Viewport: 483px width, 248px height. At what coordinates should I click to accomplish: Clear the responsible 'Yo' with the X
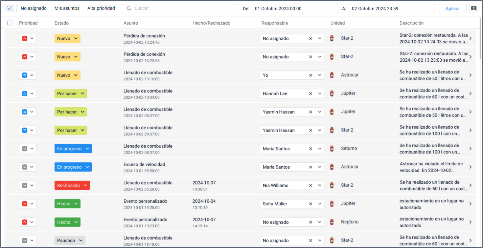click(x=310, y=75)
